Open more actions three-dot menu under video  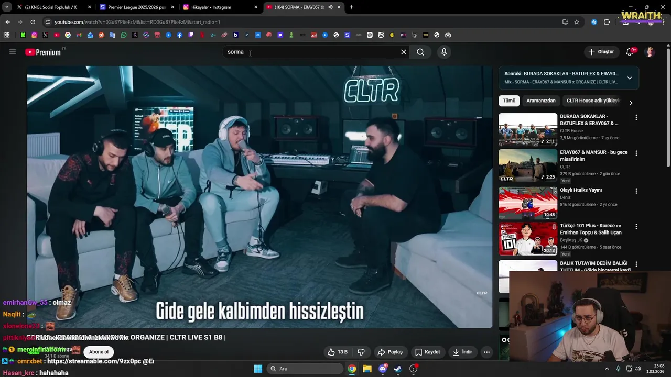click(486, 352)
